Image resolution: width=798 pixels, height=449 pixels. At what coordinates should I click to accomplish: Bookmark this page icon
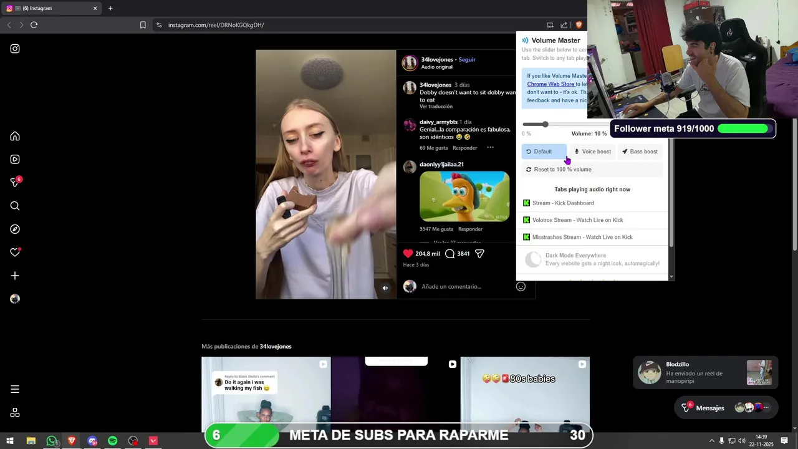pyautogui.click(x=143, y=25)
